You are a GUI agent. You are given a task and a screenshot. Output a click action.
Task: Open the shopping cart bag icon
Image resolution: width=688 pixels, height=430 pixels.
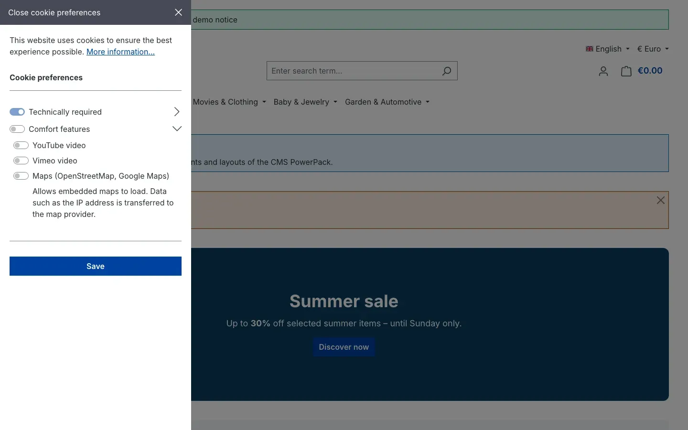click(x=626, y=71)
